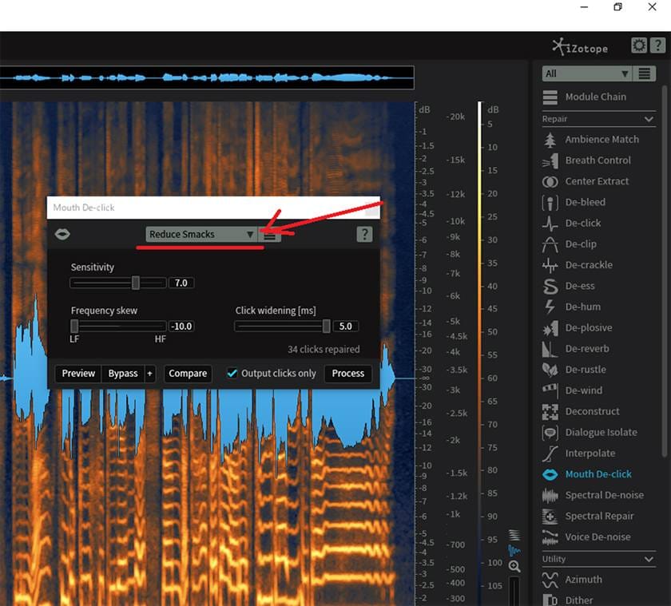Click the Mouth De-click lips icon
The image size is (671, 606).
pos(62,234)
